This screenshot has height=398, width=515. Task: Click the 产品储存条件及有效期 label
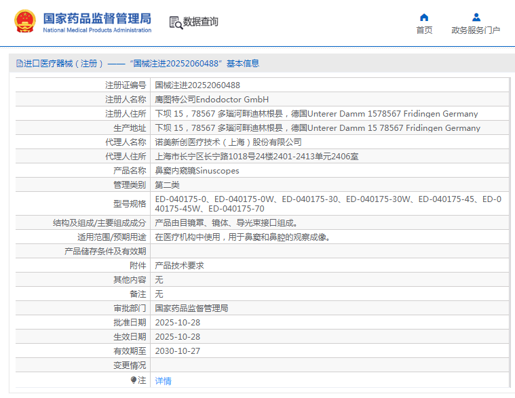coord(105,252)
